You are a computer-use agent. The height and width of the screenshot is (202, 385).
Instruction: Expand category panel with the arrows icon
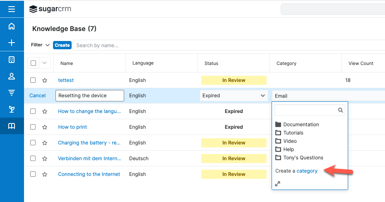click(x=278, y=184)
